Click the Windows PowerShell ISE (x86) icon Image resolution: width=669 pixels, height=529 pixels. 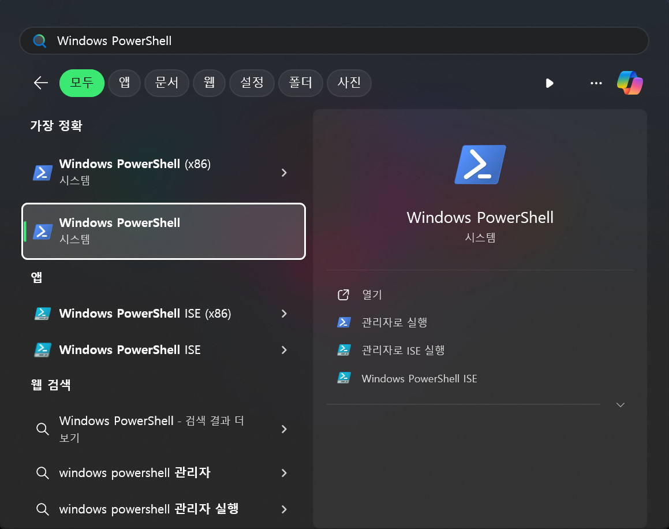coord(43,314)
